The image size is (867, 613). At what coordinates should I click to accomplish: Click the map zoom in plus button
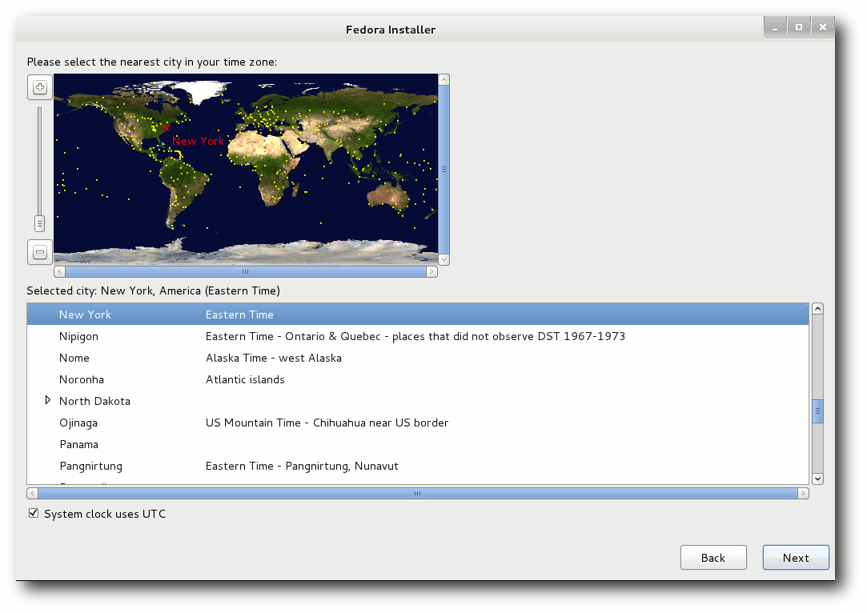click(x=40, y=87)
